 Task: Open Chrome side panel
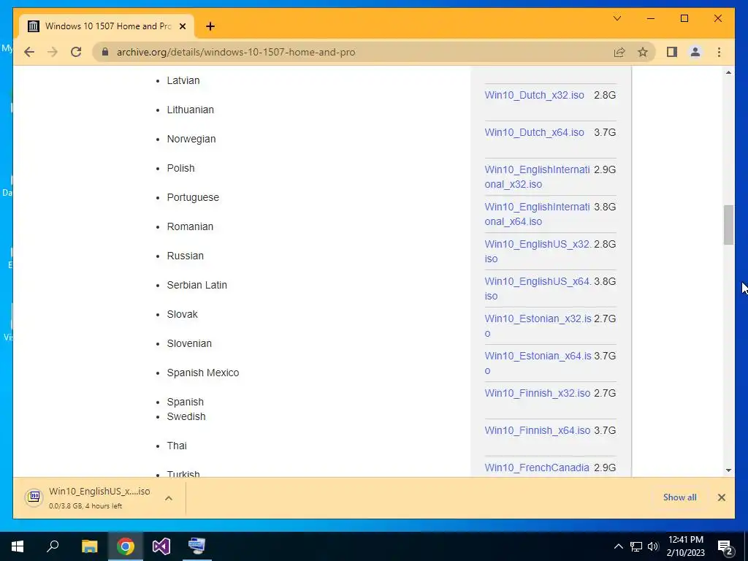click(x=672, y=52)
